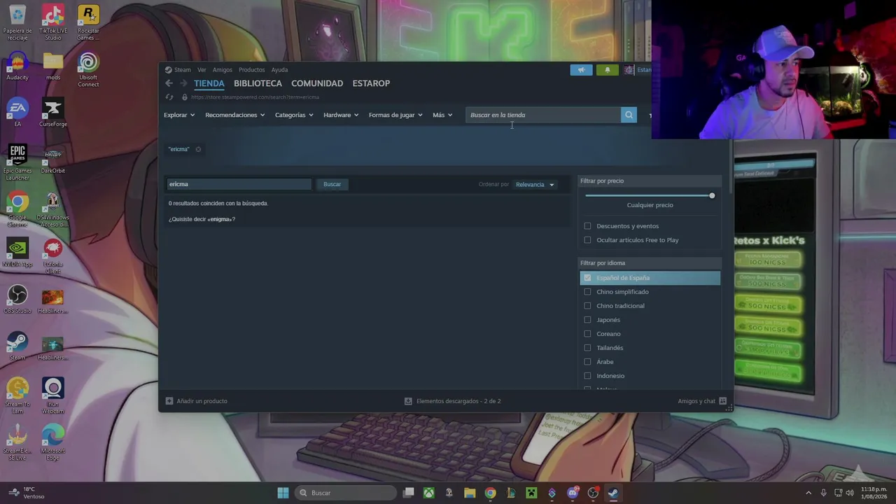The height and width of the screenshot is (504, 896).
Task: Click the "ericma" search term field
Action: (x=239, y=184)
